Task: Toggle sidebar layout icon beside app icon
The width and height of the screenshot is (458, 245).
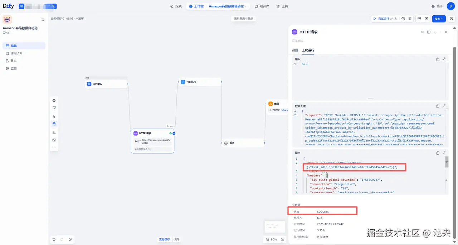Action: click(43, 20)
